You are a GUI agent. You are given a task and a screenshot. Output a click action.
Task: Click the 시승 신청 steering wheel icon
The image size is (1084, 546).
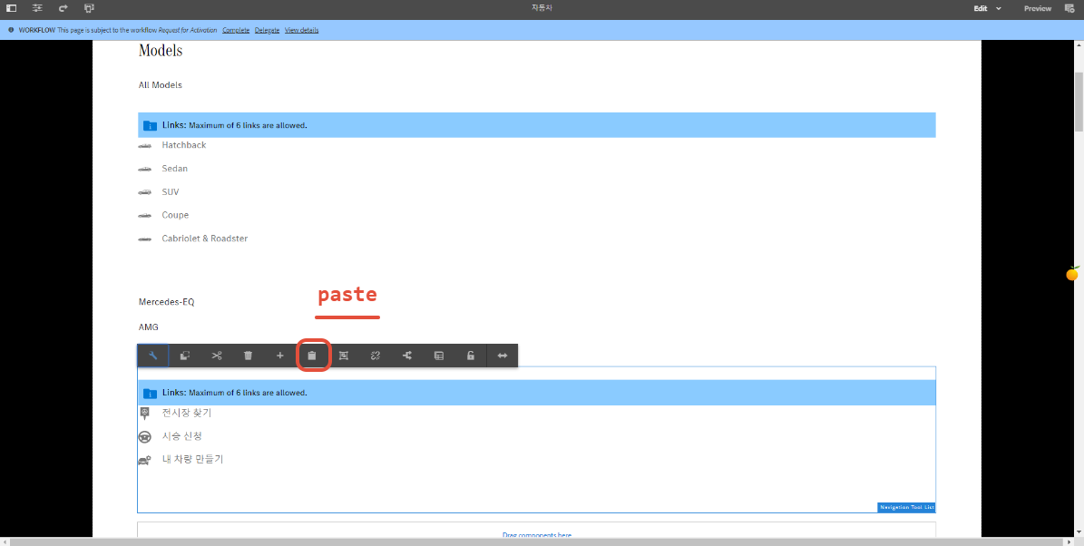[144, 437]
